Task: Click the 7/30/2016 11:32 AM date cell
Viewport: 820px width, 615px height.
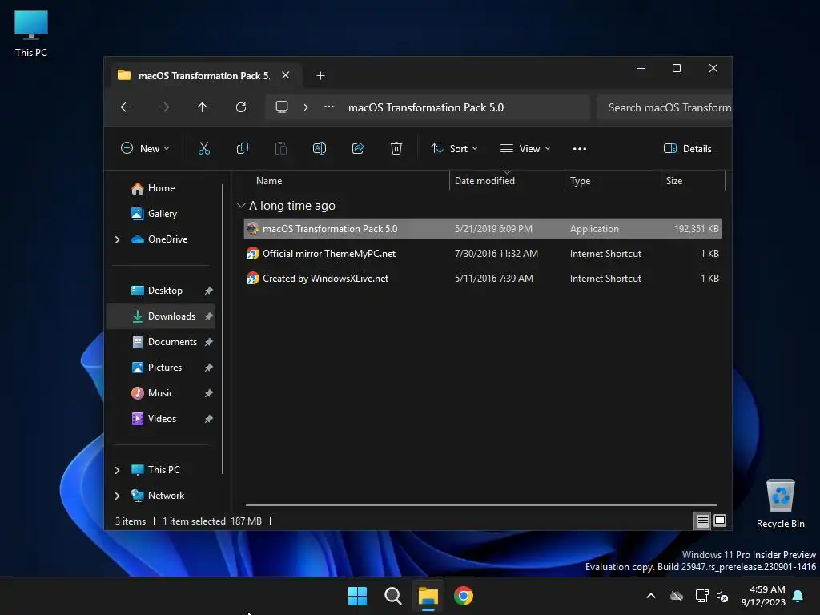Action: coord(496,254)
